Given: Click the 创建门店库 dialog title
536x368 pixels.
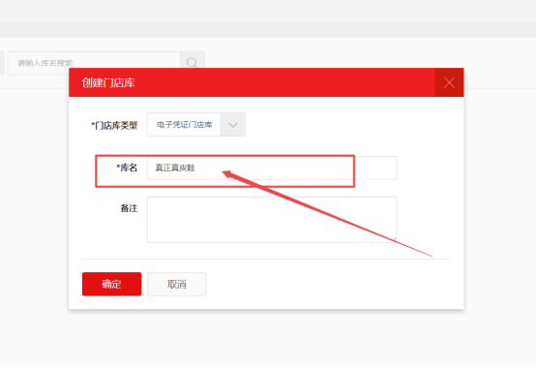Looking at the screenshot, I should click(108, 82).
